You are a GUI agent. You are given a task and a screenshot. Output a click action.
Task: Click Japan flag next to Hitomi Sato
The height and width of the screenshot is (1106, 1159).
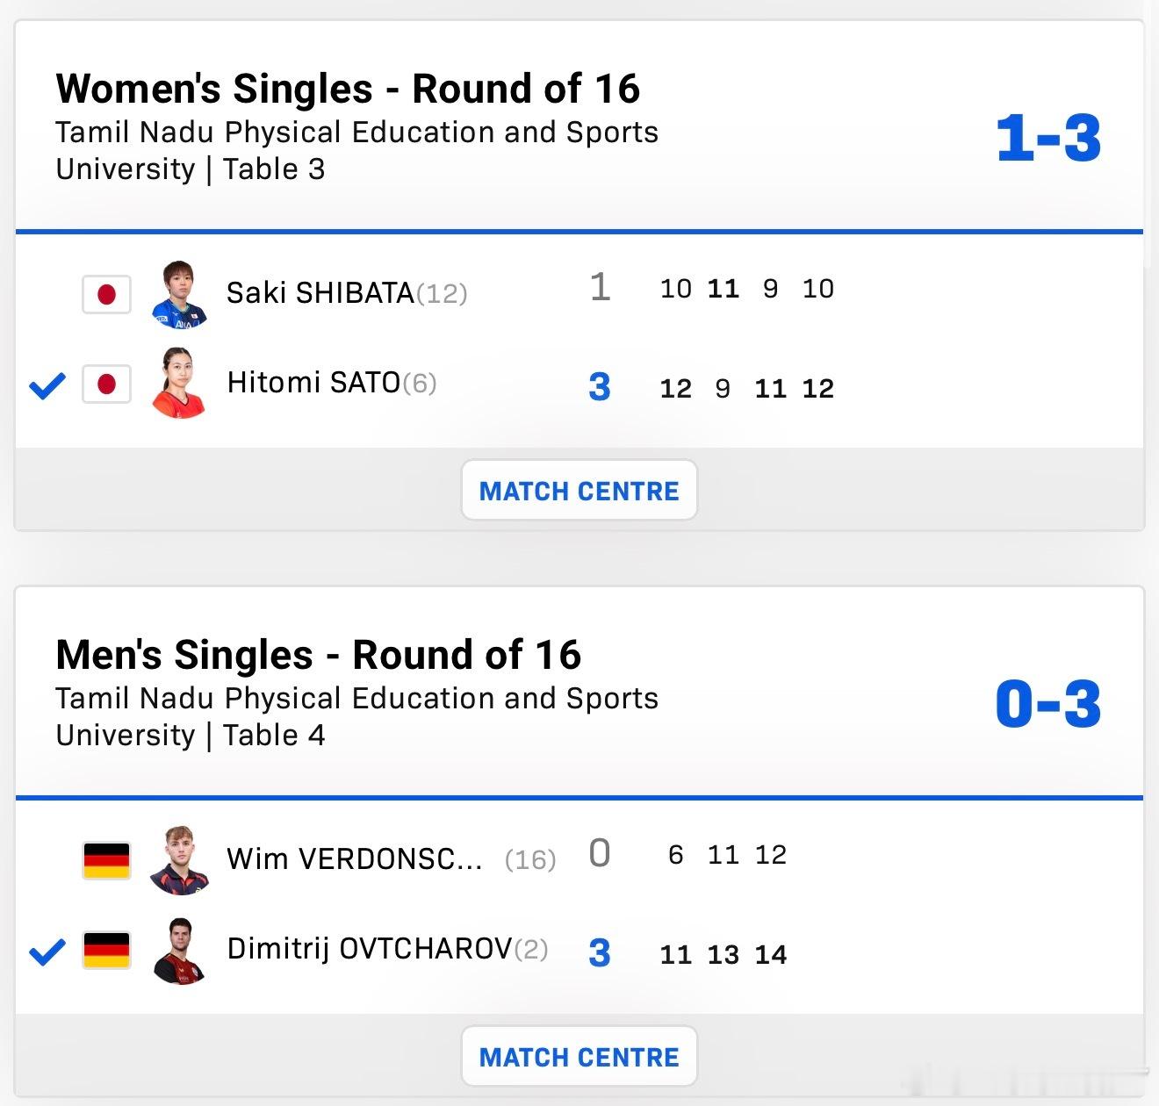(x=106, y=384)
